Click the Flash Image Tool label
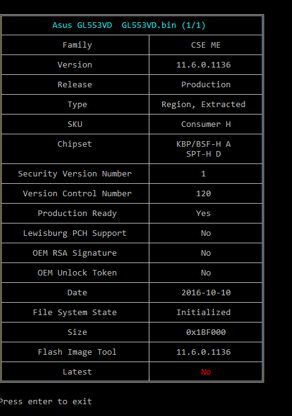The width and height of the screenshot is (292, 416). (77, 352)
